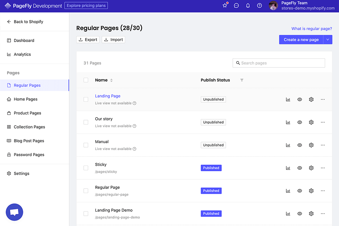Open more actions for Our story row

point(323,122)
